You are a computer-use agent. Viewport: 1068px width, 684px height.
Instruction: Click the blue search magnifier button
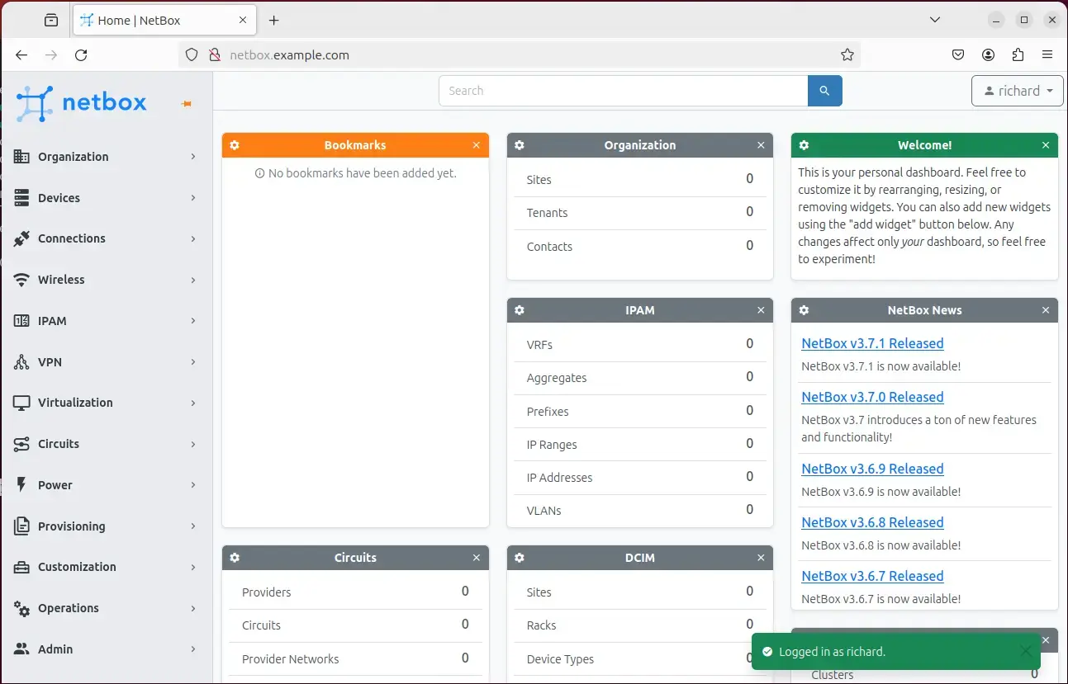(x=824, y=91)
